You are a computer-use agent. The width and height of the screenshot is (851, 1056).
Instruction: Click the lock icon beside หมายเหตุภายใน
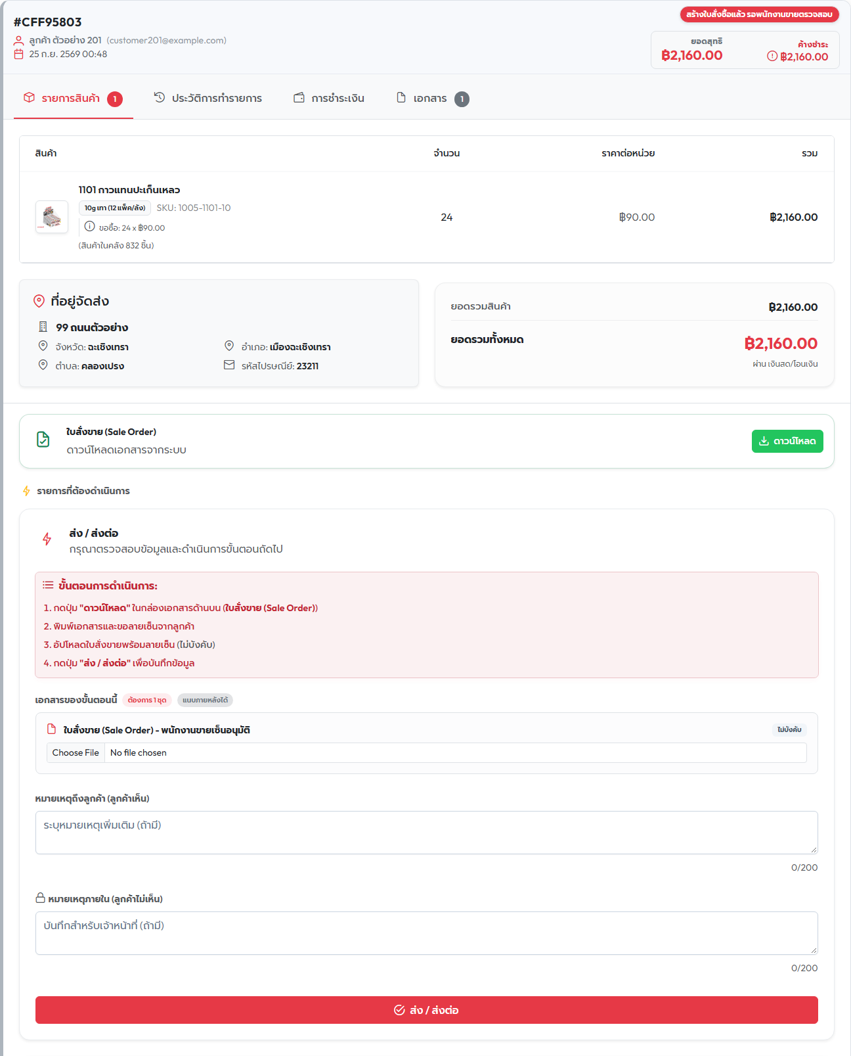click(41, 898)
